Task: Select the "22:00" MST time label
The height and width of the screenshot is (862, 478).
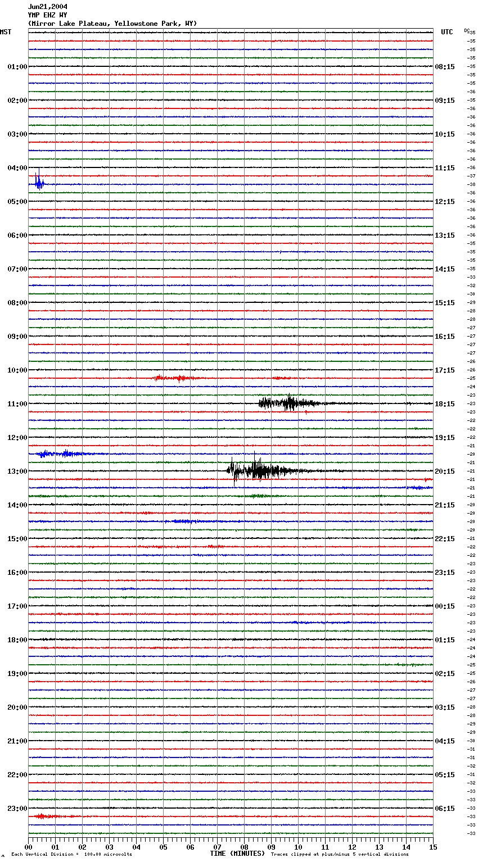Action: [17, 775]
